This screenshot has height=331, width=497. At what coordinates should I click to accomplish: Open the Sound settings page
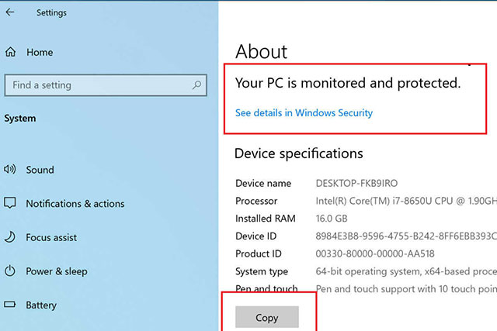click(40, 170)
